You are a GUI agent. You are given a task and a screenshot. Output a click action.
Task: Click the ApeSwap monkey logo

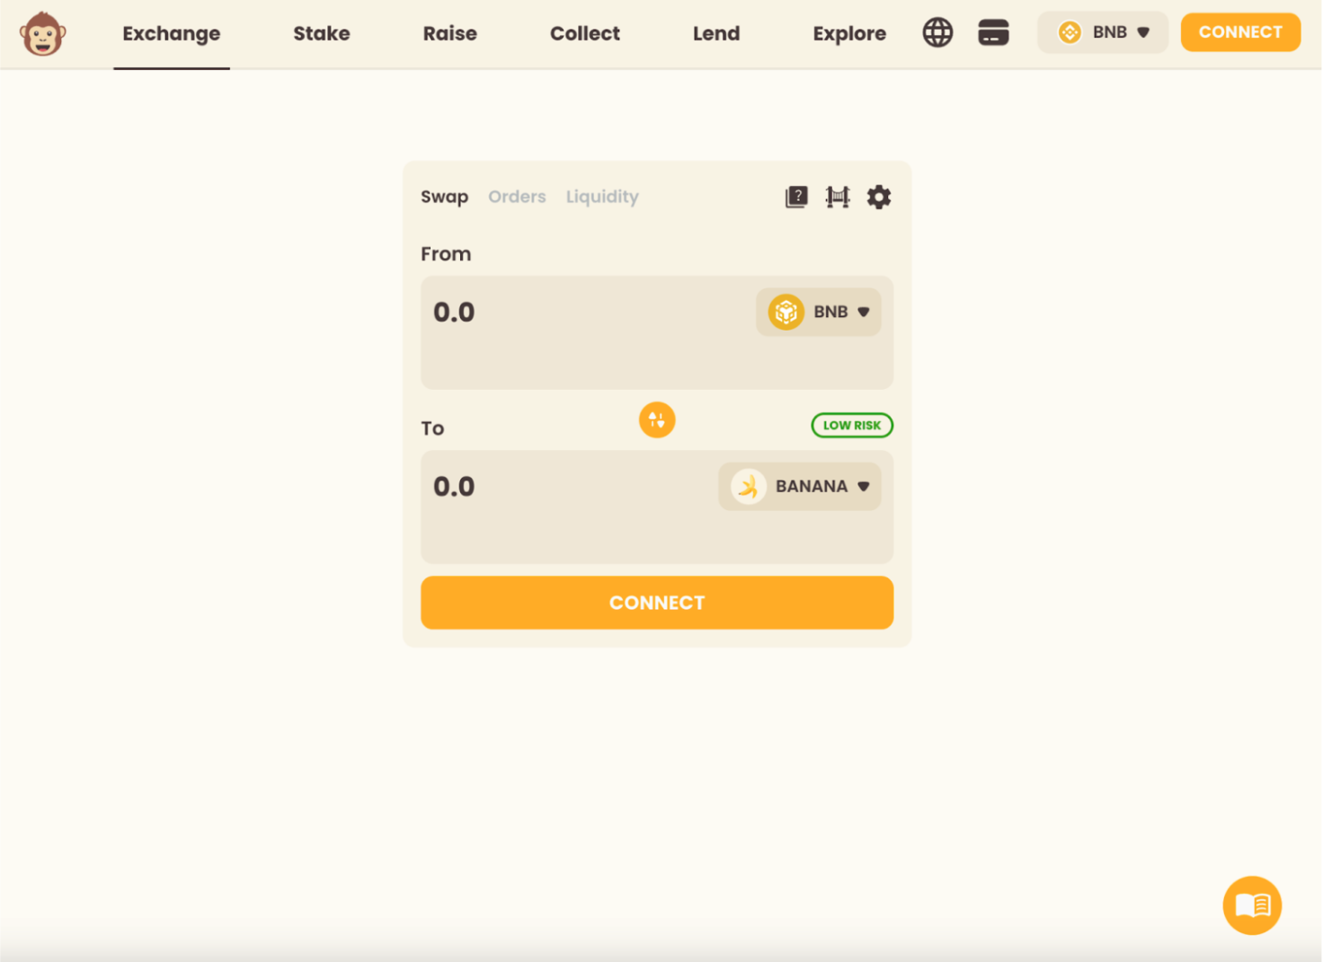(x=42, y=34)
